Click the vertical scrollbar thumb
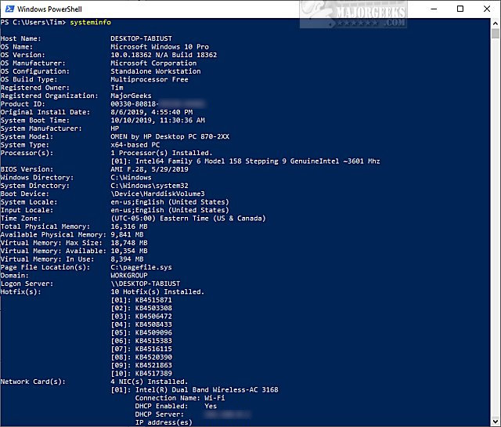Screen dimensions: 501x427 [495, 34]
